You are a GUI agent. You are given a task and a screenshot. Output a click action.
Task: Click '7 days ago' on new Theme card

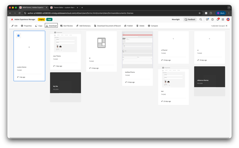tap(59, 66)
